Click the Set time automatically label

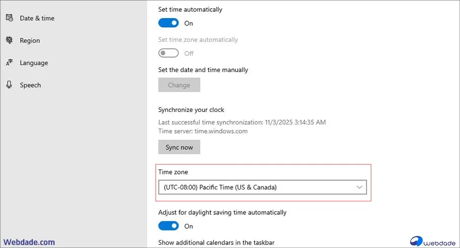coord(191,10)
